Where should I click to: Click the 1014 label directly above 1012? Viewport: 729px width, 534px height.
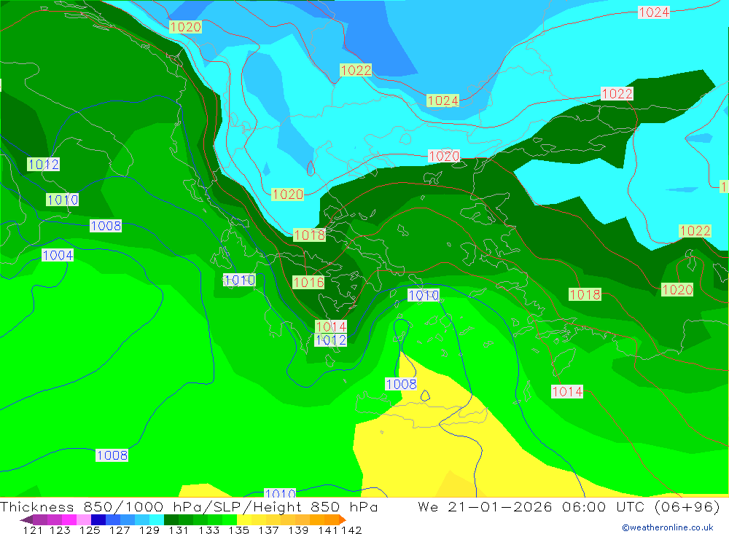click(330, 326)
